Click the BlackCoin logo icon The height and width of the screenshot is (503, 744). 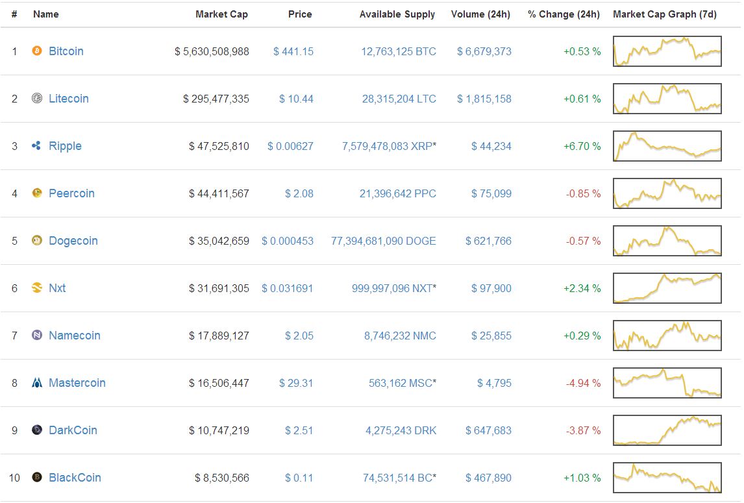click(37, 477)
